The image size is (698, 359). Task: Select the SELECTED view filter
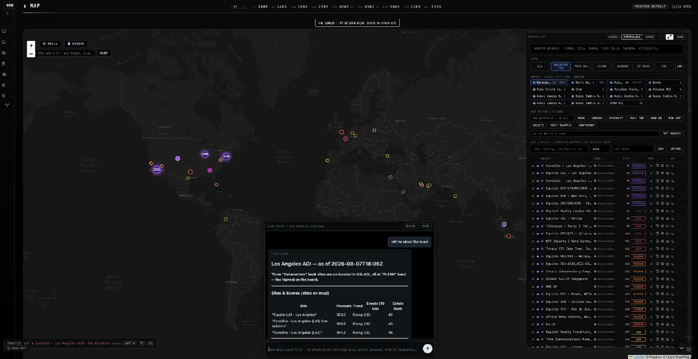pos(560,66)
